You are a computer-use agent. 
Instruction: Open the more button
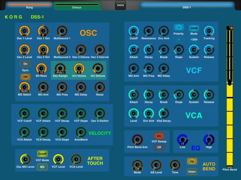(120, 5)
